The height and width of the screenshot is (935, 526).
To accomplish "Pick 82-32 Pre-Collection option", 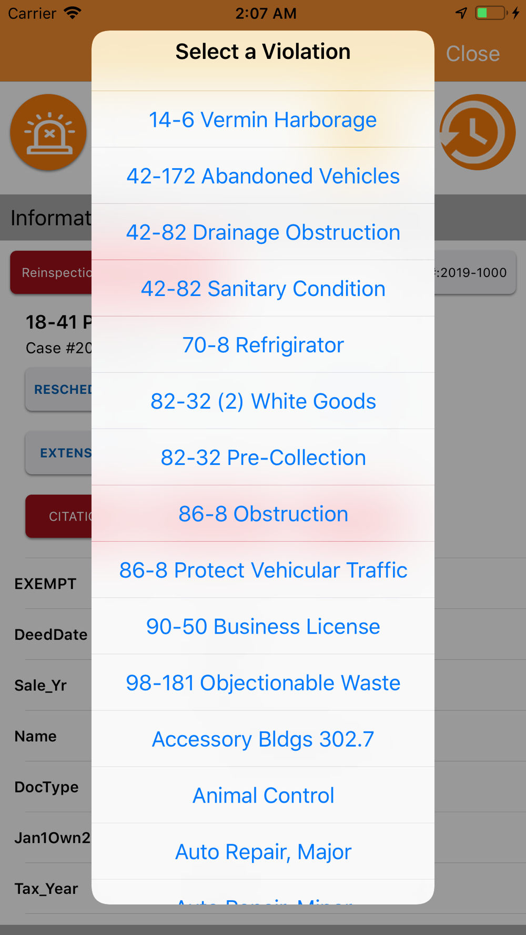I will point(263,458).
